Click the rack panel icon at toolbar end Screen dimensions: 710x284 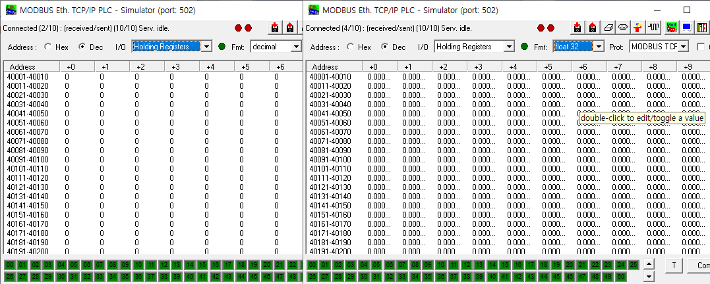pyautogui.click(x=702, y=28)
